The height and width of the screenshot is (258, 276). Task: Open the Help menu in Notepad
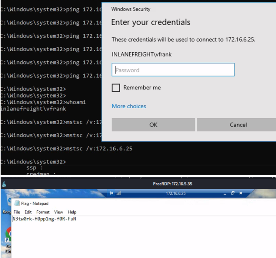72,212
